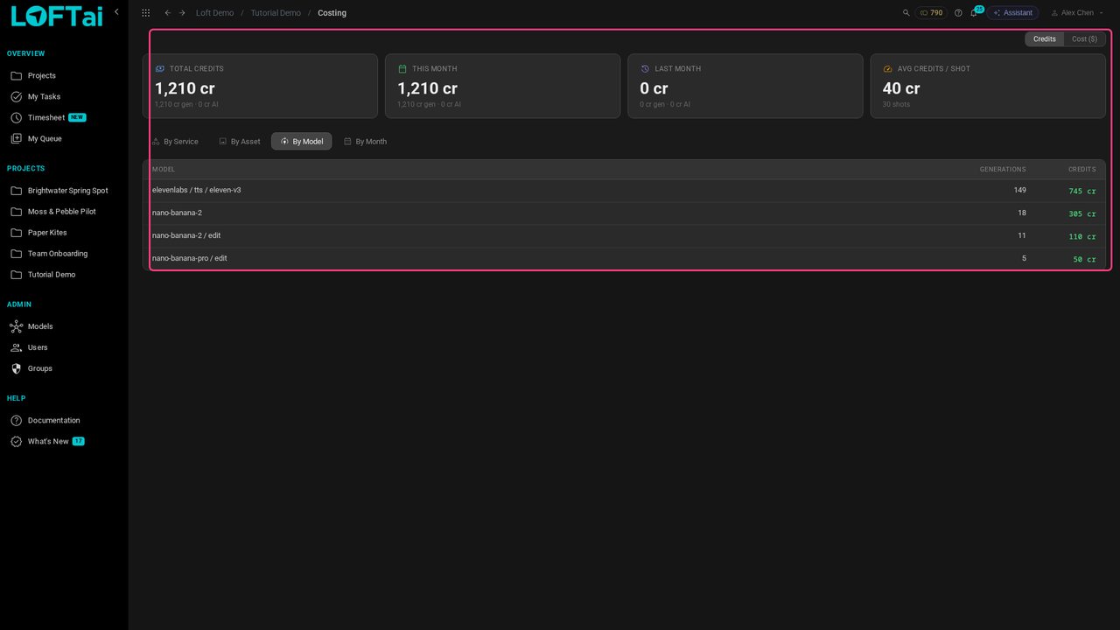Select the By Asset tab
This screenshot has width=1120, height=630.
tap(240, 142)
